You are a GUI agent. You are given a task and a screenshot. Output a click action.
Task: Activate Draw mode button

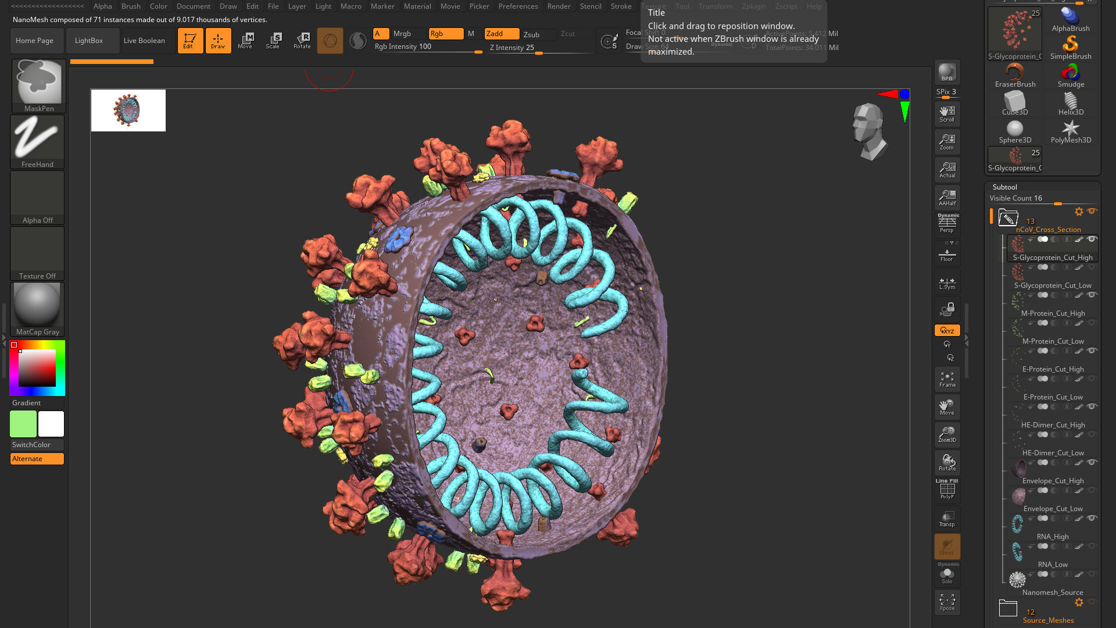coord(218,41)
